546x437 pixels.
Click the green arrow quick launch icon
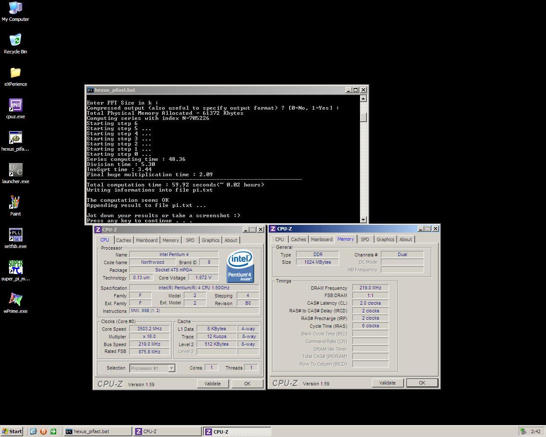click(53, 431)
